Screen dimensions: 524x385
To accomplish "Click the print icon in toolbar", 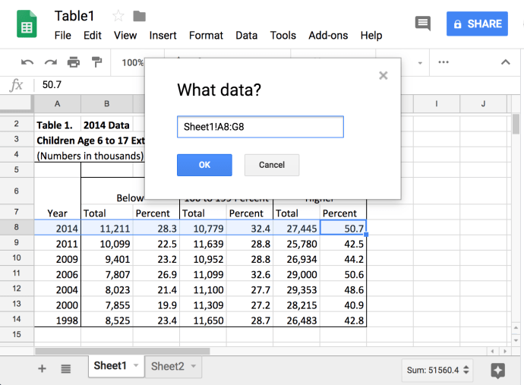I will pos(73,62).
